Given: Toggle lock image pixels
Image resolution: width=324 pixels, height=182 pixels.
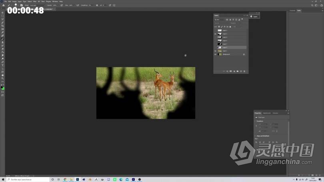Looking at the screenshot, I should [x=222, y=27].
